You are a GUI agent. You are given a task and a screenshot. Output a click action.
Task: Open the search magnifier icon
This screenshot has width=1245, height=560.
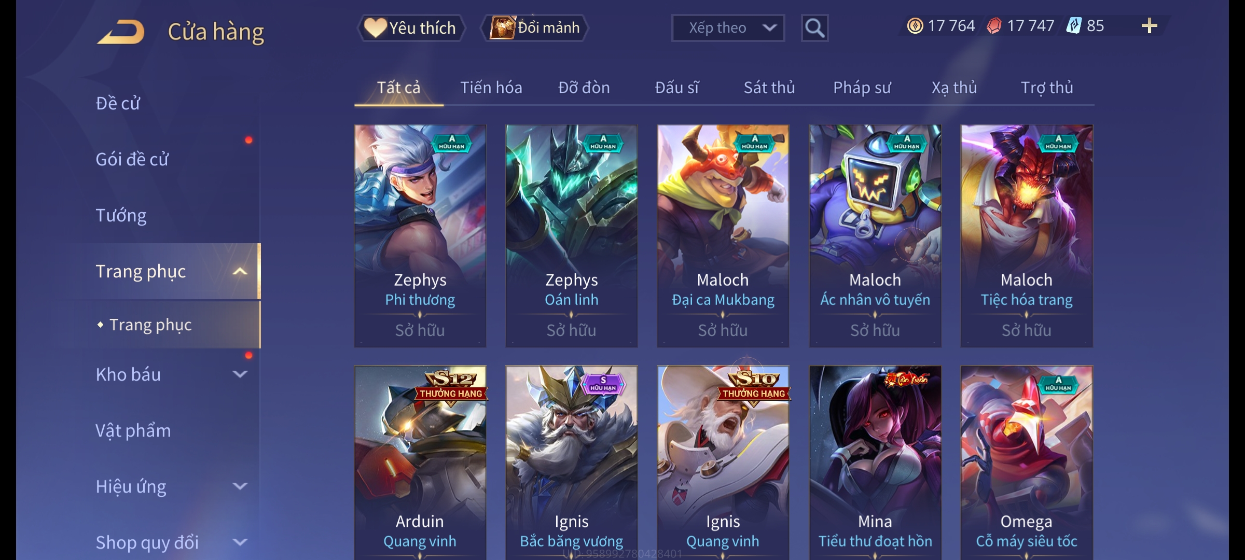pyautogui.click(x=814, y=28)
